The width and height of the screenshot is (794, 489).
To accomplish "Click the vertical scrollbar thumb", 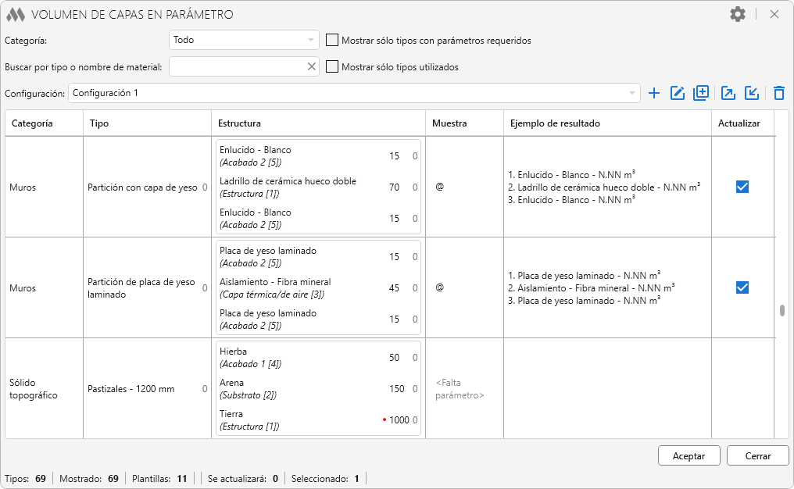I will tap(781, 310).
